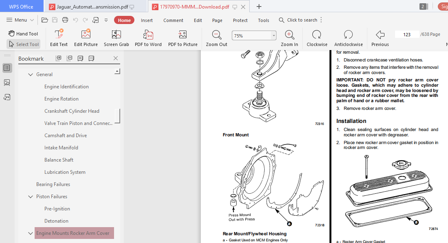Open quick access toolbar customize dropdown
448x243 pixels.
106,20
